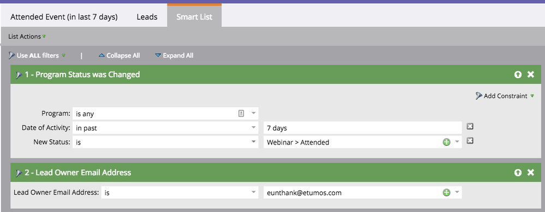Screen dimensions: 545x212
Task: Click the 'Date of Activity:' label
Action: (46, 128)
